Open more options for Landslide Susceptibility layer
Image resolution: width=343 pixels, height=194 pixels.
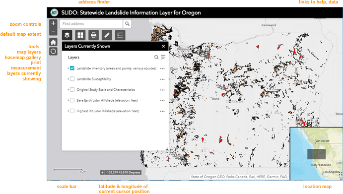[x=162, y=79]
